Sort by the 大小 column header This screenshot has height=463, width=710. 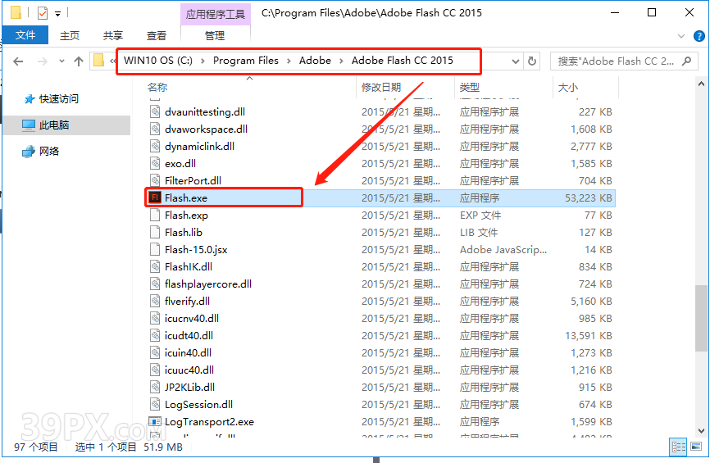tap(568, 88)
